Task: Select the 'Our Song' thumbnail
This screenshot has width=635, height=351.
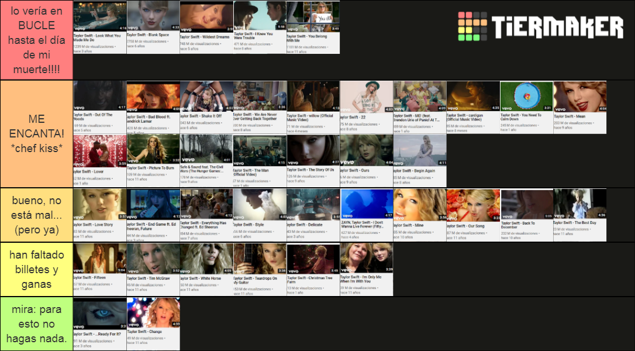Action: 474,215
